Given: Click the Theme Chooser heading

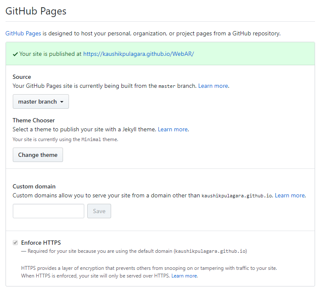Looking at the screenshot, I should 34,120.
